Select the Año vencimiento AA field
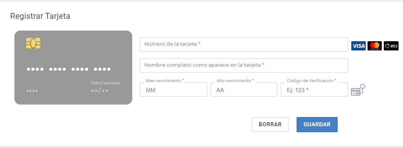 point(244,89)
